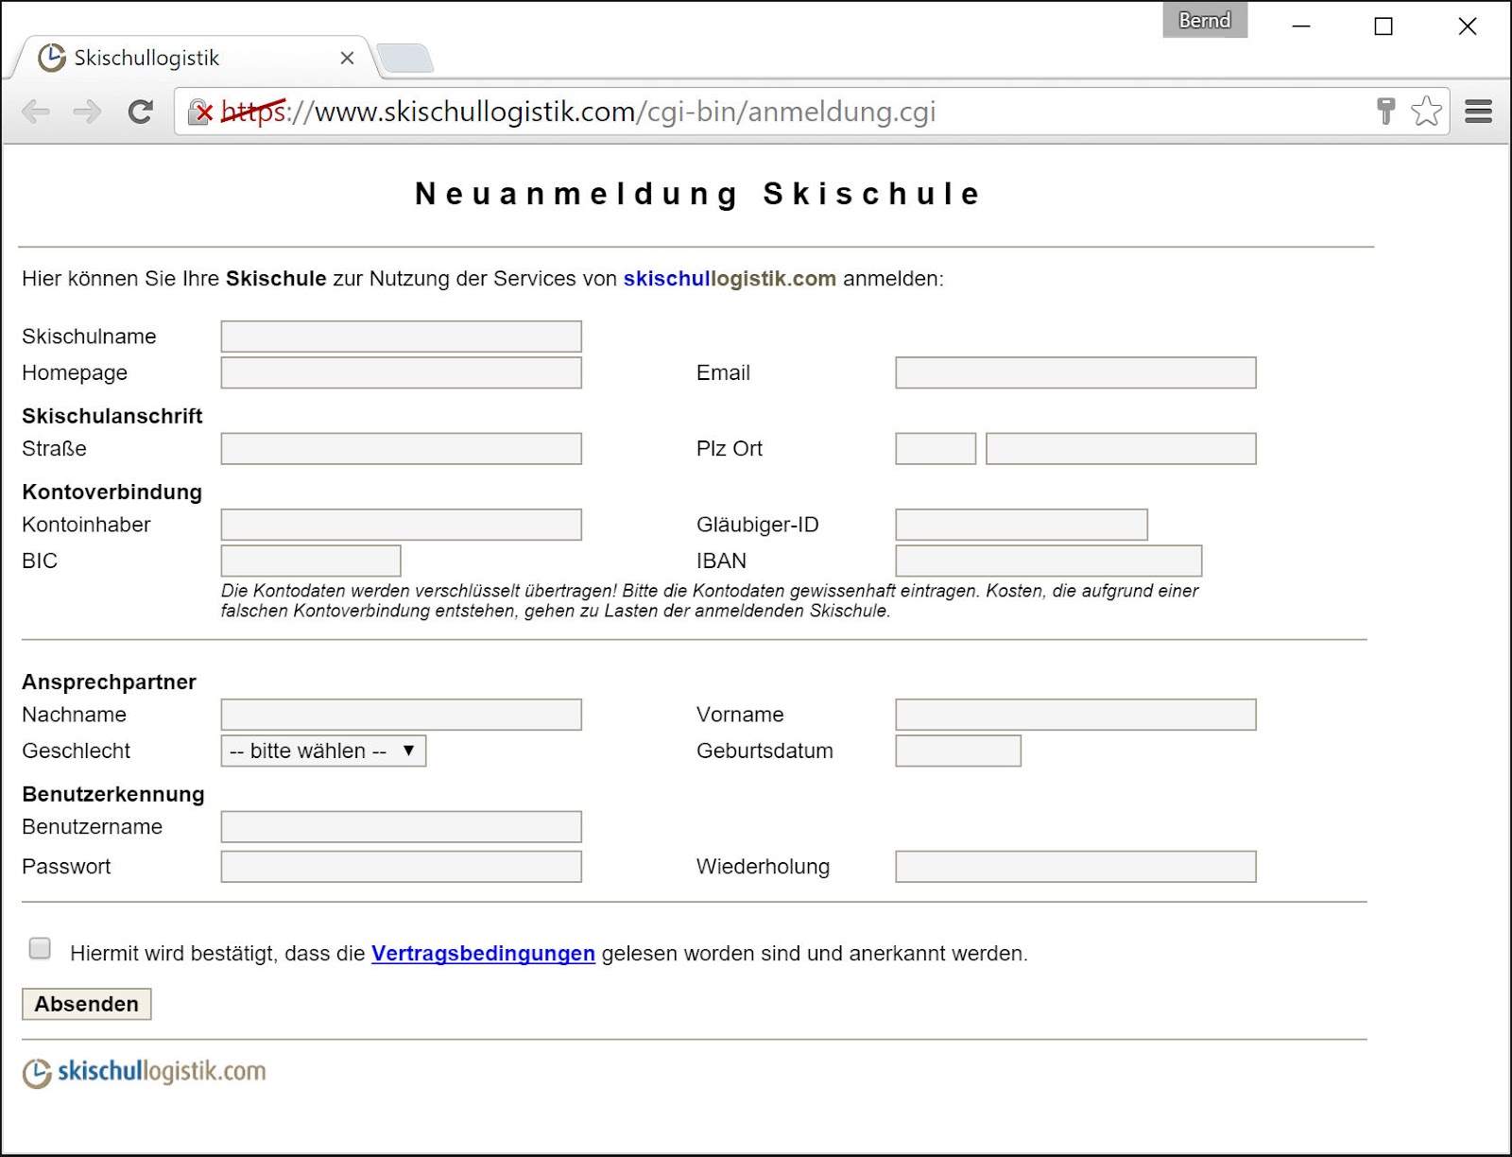Bookmark page with the star icon

pos(1426,112)
